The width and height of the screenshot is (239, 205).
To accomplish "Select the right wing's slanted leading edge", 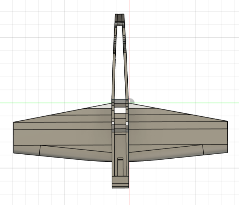I will 179,113.
